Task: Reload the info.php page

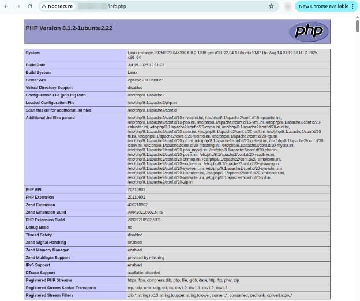Action: coord(29,6)
